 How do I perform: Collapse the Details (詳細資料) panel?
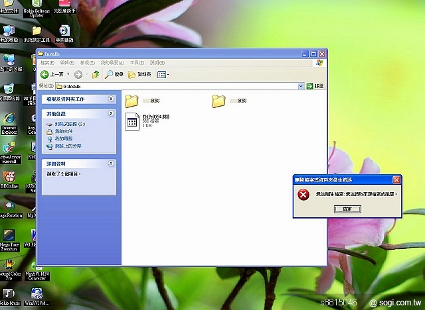[x=110, y=163]
